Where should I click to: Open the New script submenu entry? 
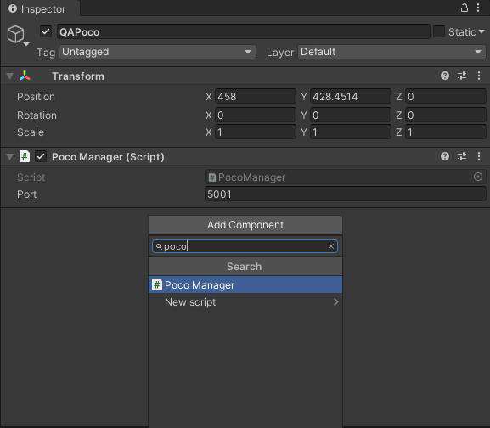coord(245,302)
